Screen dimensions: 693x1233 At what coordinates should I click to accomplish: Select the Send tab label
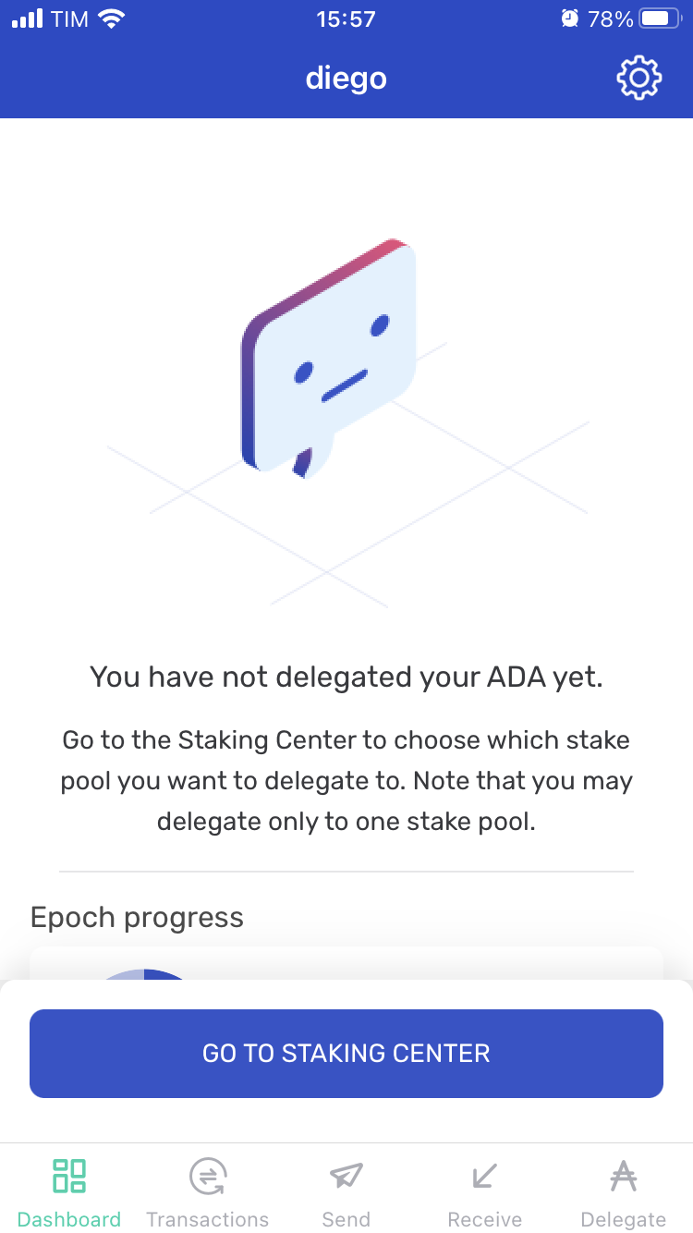point(346,1219)
